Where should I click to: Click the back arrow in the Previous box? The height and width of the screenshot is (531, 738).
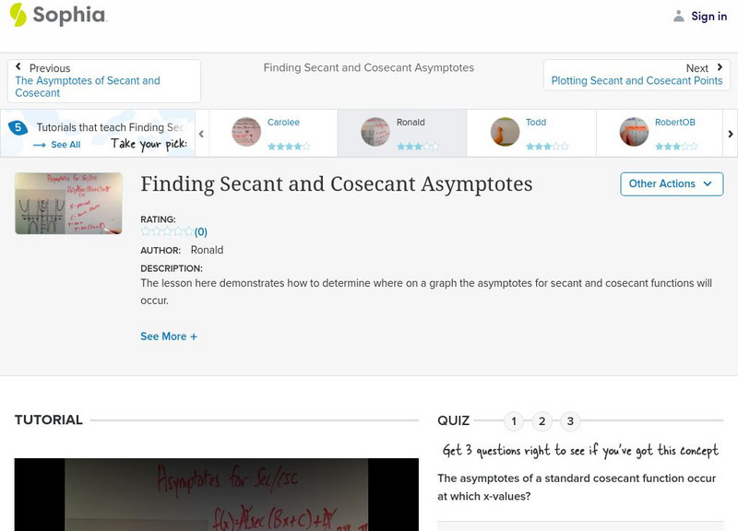click(x=20, y=67)
